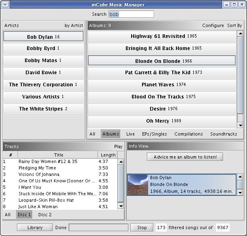The image size is (247, 236).
Task: Click the Library button
Action: tap(35, 228)
